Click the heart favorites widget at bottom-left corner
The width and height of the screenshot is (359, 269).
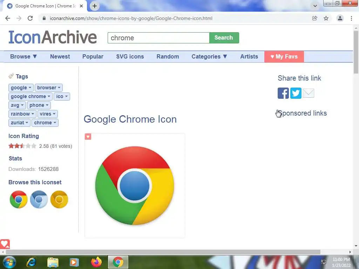5,244
